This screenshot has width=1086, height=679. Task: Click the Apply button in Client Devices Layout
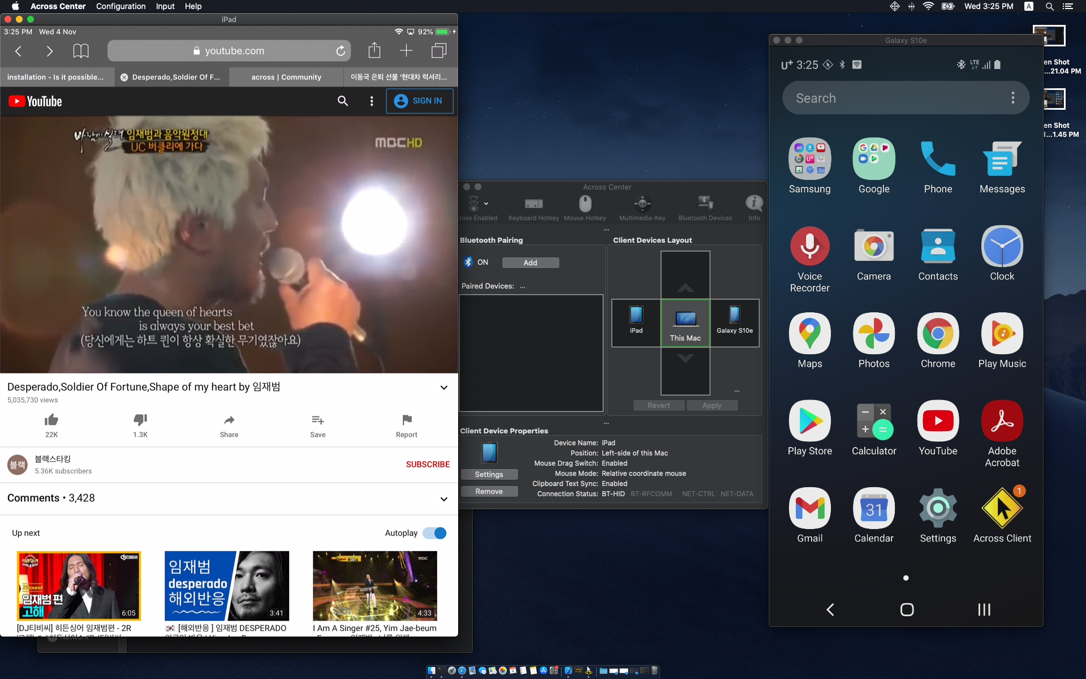pyautogui.click(x=710, y=405)
